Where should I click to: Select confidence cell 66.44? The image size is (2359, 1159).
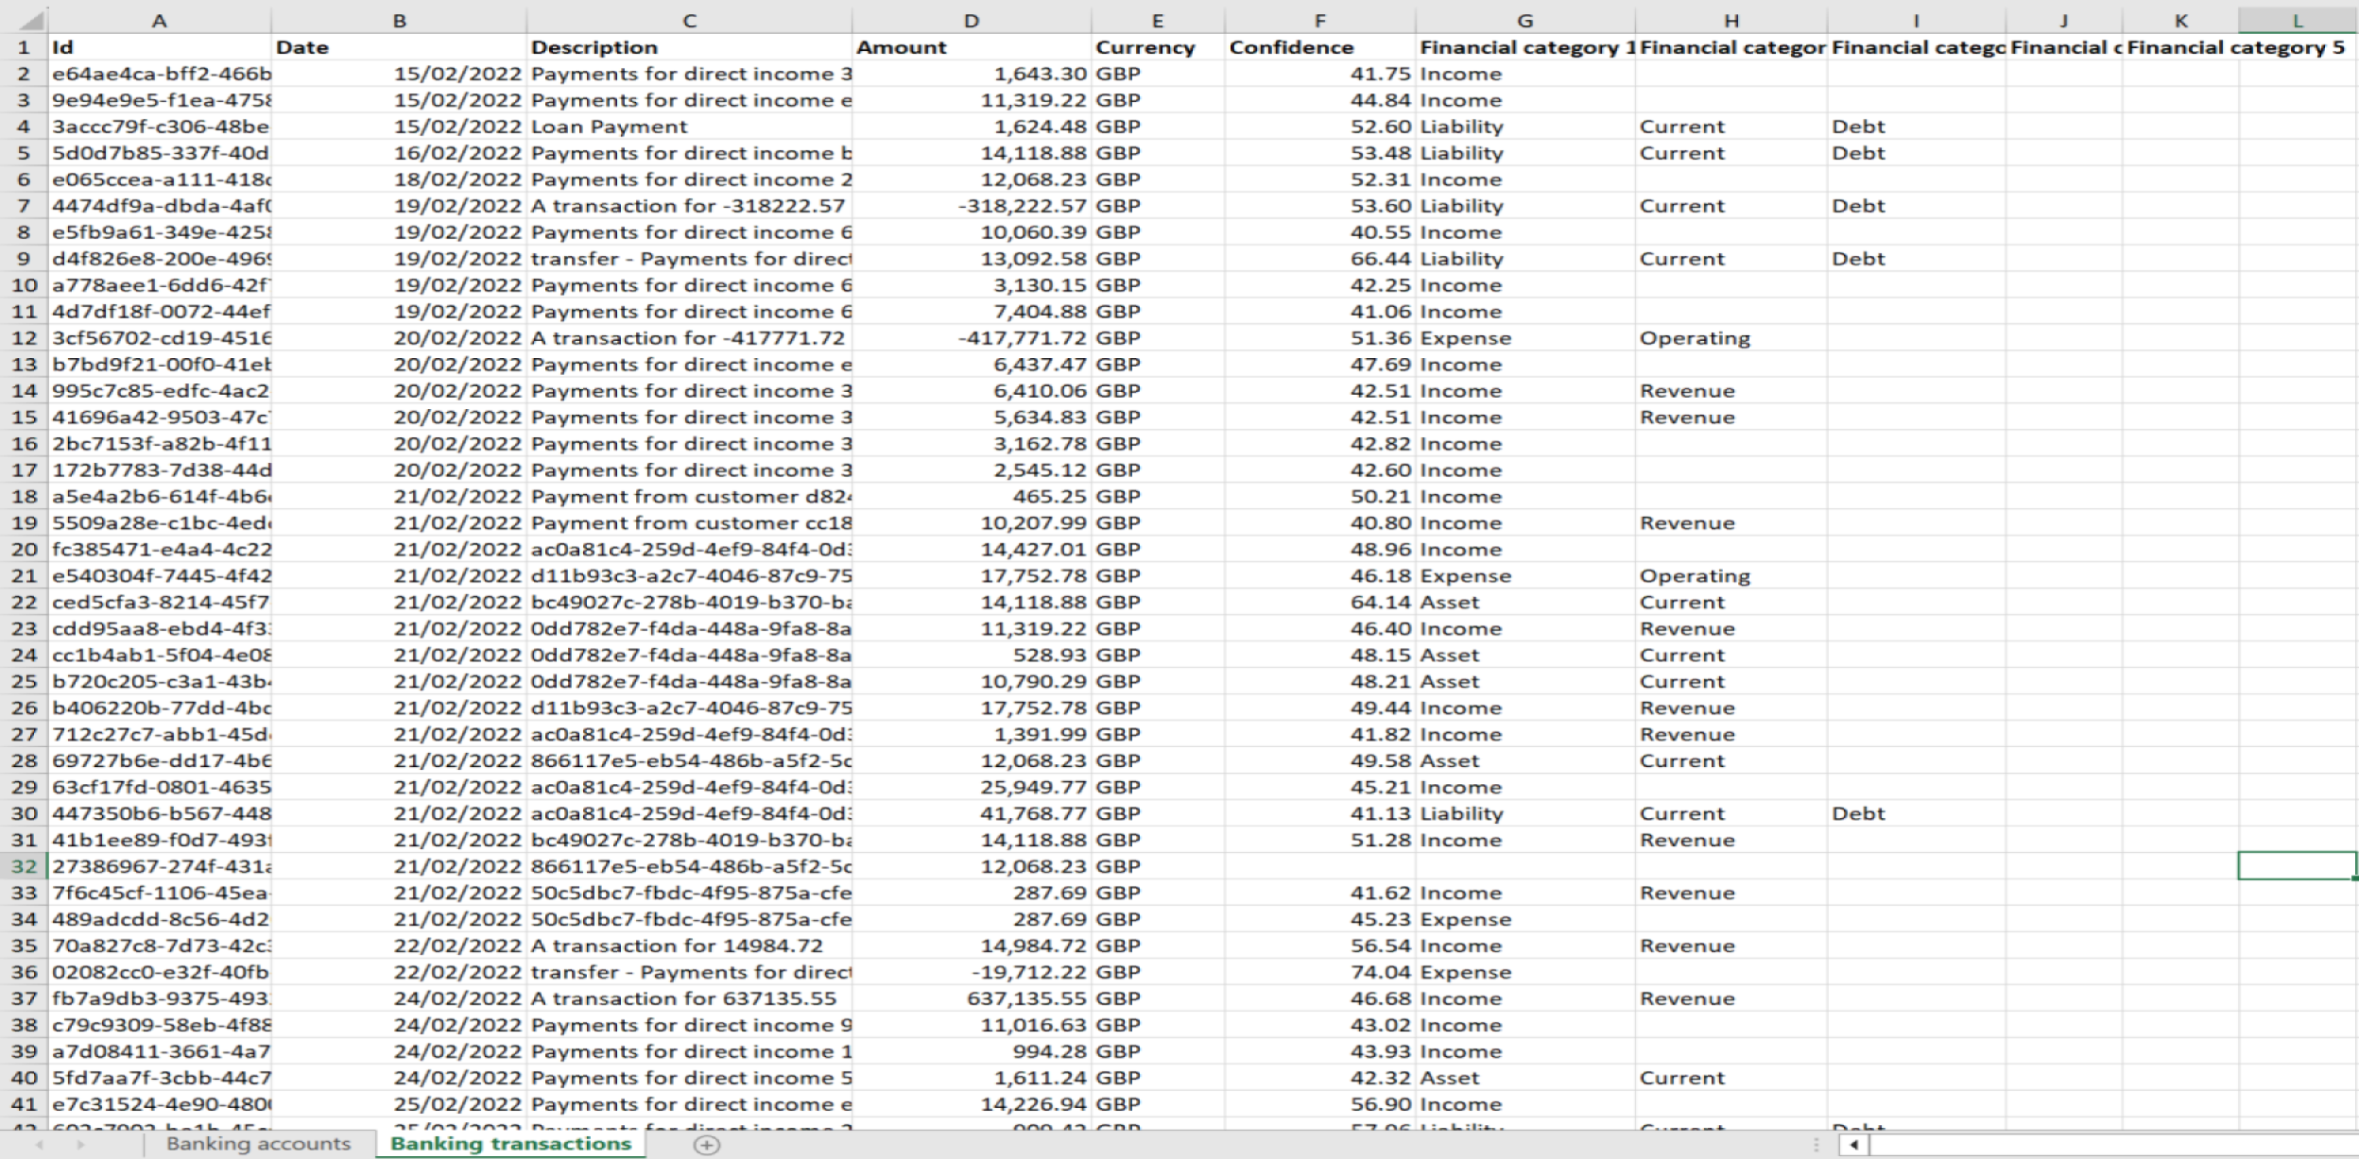pyautogui.click(x=1320, y=259)
